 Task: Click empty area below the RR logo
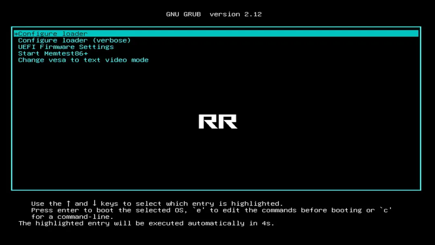coord(217,161)
